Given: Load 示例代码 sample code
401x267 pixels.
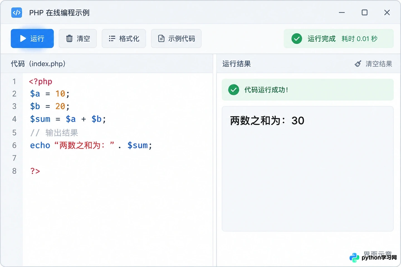Looking at the screenshot, I should (176, 38).
